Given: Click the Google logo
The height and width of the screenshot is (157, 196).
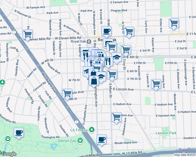Looking at the screenshot, I should (8, 154).
